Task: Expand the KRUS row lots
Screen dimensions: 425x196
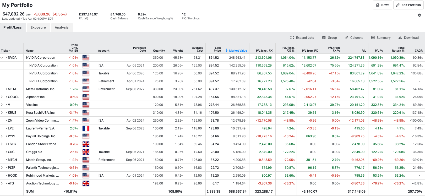Action: click(x=2, y=113)
